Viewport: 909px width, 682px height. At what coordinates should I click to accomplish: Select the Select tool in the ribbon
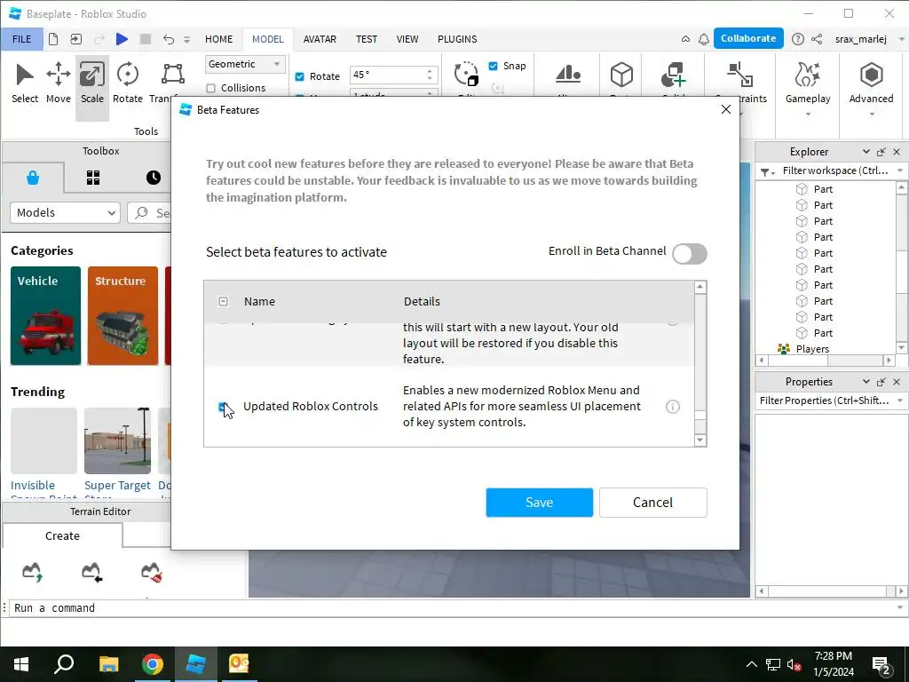click(25, 84)
